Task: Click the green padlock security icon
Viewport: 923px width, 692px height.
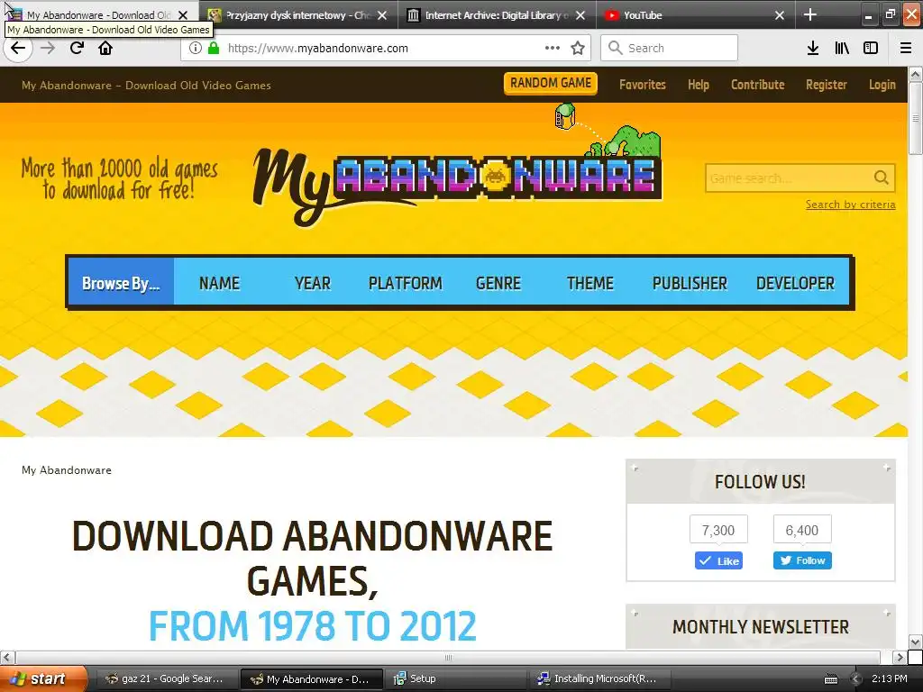Action: (214, 48)
